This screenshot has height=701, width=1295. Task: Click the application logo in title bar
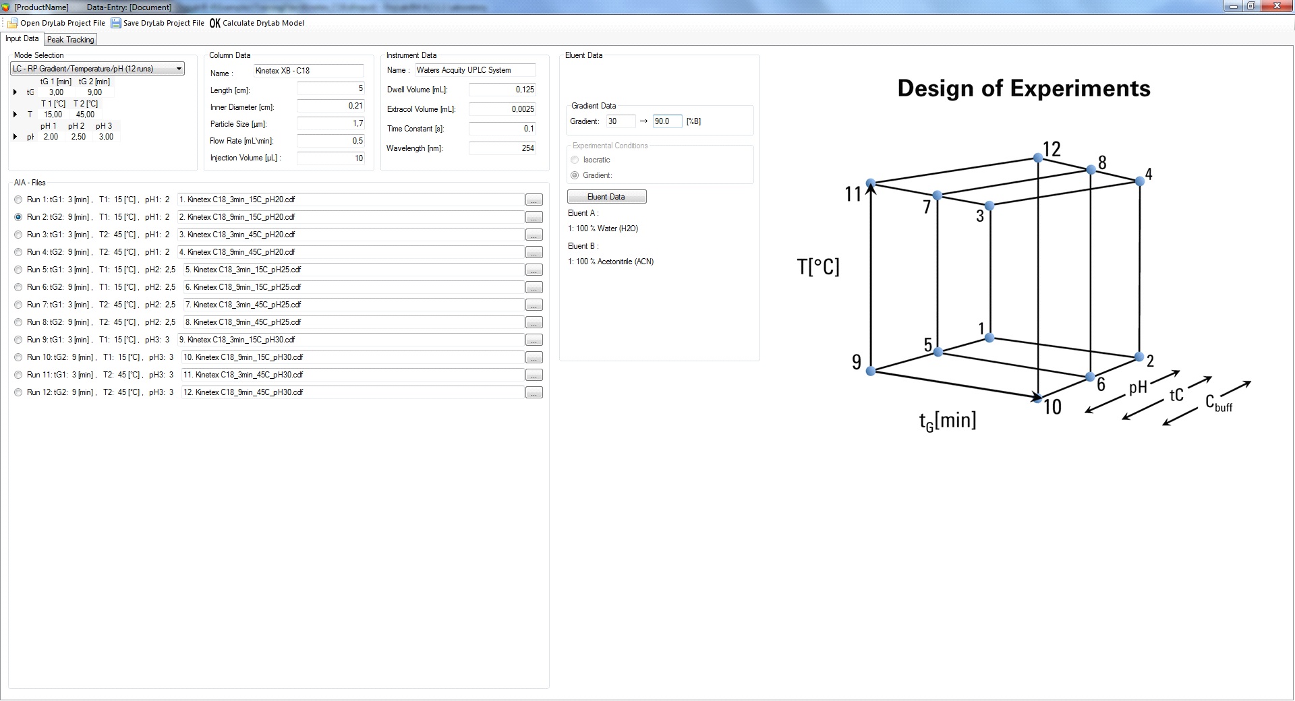7,7
